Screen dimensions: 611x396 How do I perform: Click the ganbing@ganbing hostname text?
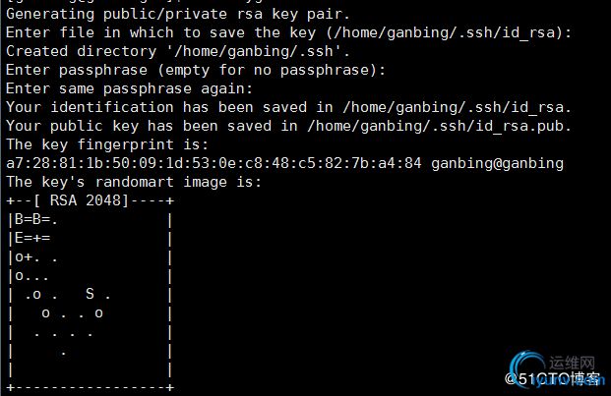[x=497, y=163]
